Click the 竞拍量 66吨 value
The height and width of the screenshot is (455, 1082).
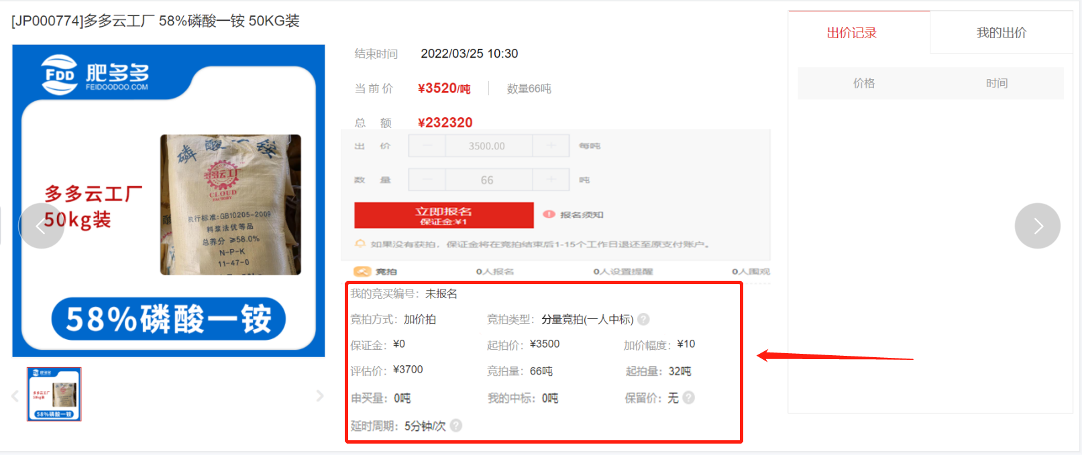point(541,371)
